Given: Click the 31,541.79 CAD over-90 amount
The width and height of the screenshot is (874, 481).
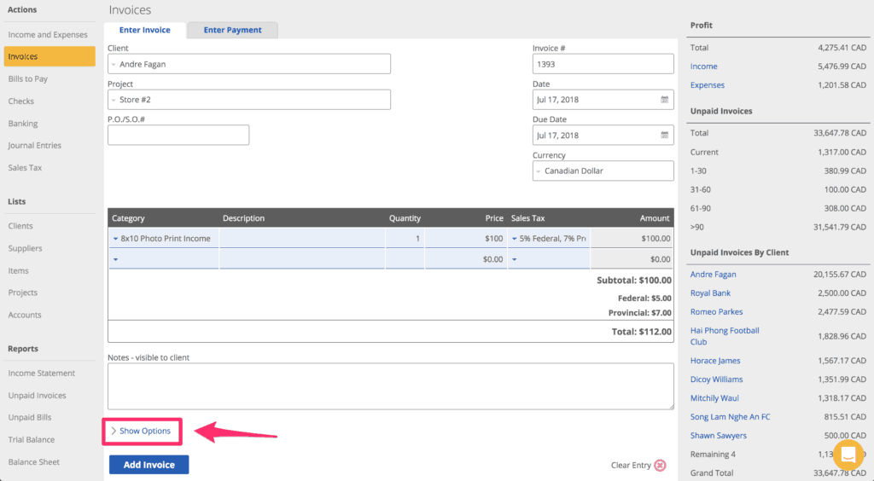Looking at the screenshot, I should (840, 227).
